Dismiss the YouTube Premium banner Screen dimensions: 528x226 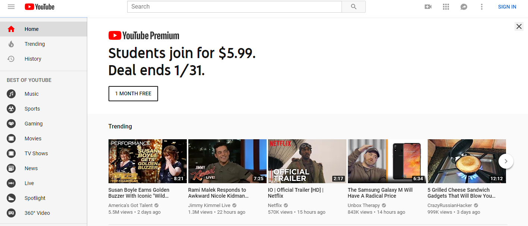[x=519, y=26]
